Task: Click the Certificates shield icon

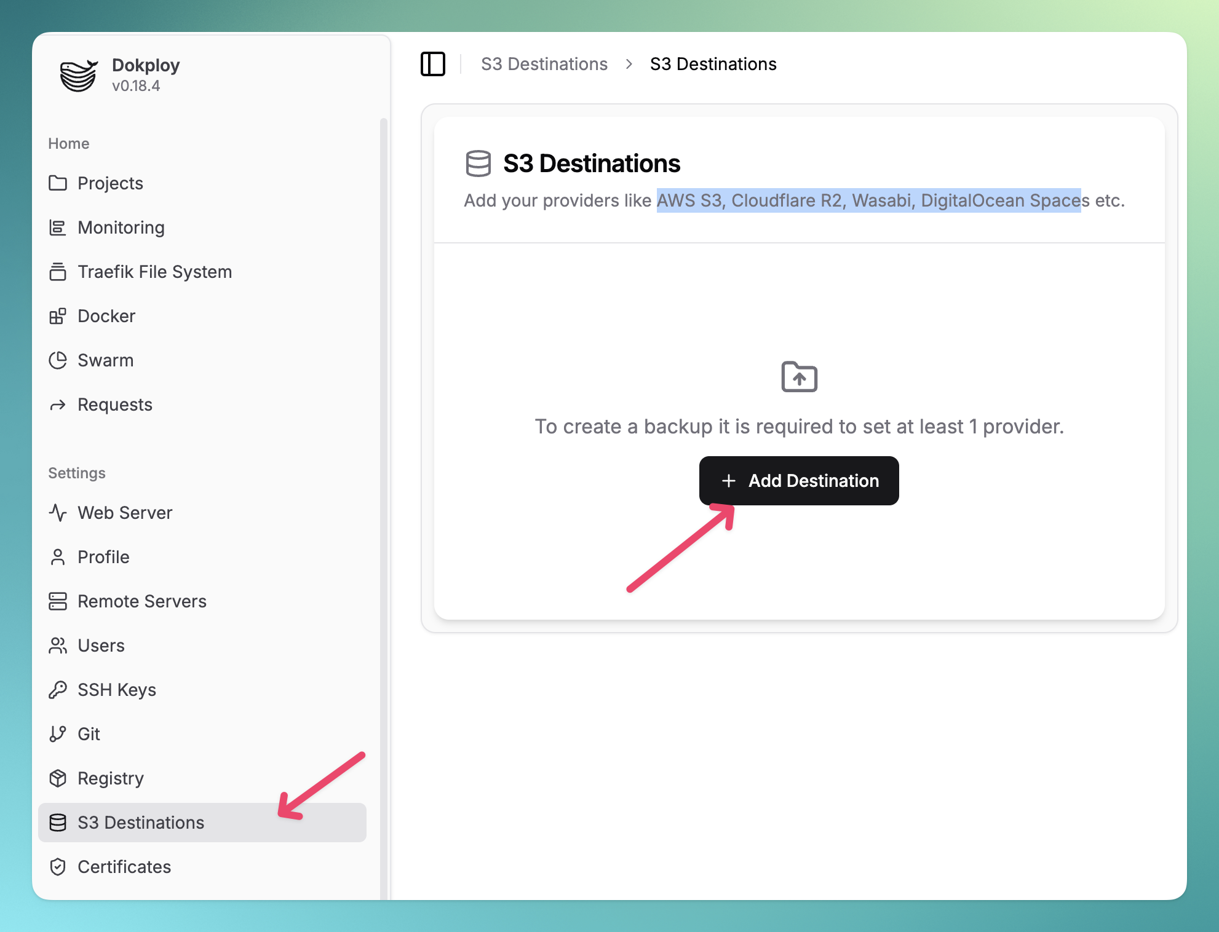Action: 58,867
